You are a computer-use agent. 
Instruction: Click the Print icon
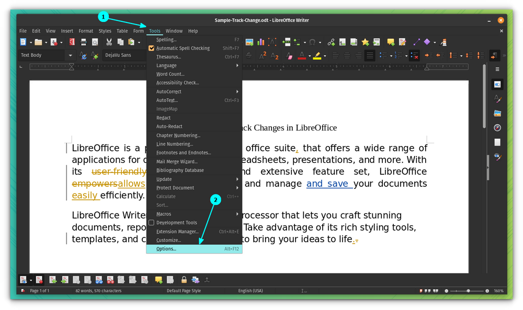83,42
